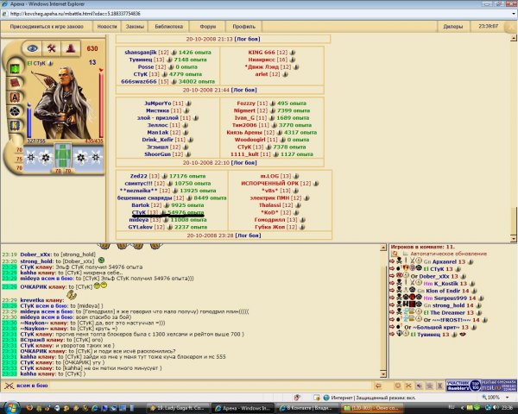Viewport: 518px width, 414px height.
Task: Open the info icon beside Zed22
Action: click(164, 176)
